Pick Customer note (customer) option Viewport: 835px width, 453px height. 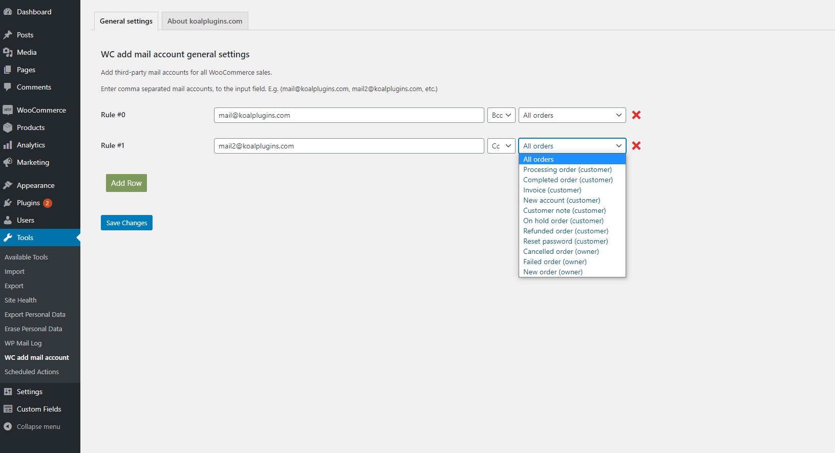572,210
